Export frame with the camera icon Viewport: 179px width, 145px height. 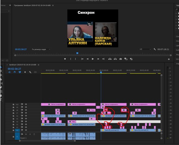tap(121, 59)
